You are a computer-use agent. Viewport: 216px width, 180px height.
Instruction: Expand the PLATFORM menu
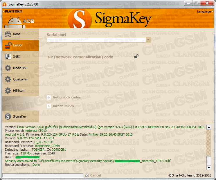point(12,11)
